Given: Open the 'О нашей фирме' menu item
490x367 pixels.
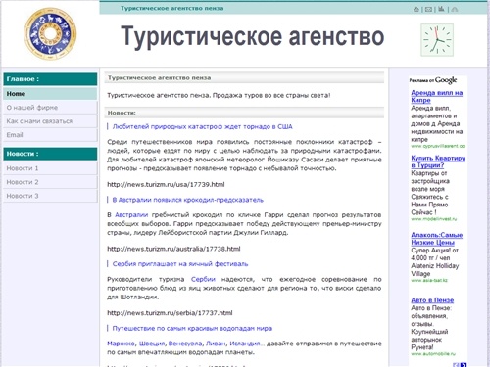Looking at the screenshot, I should point(50,108).
